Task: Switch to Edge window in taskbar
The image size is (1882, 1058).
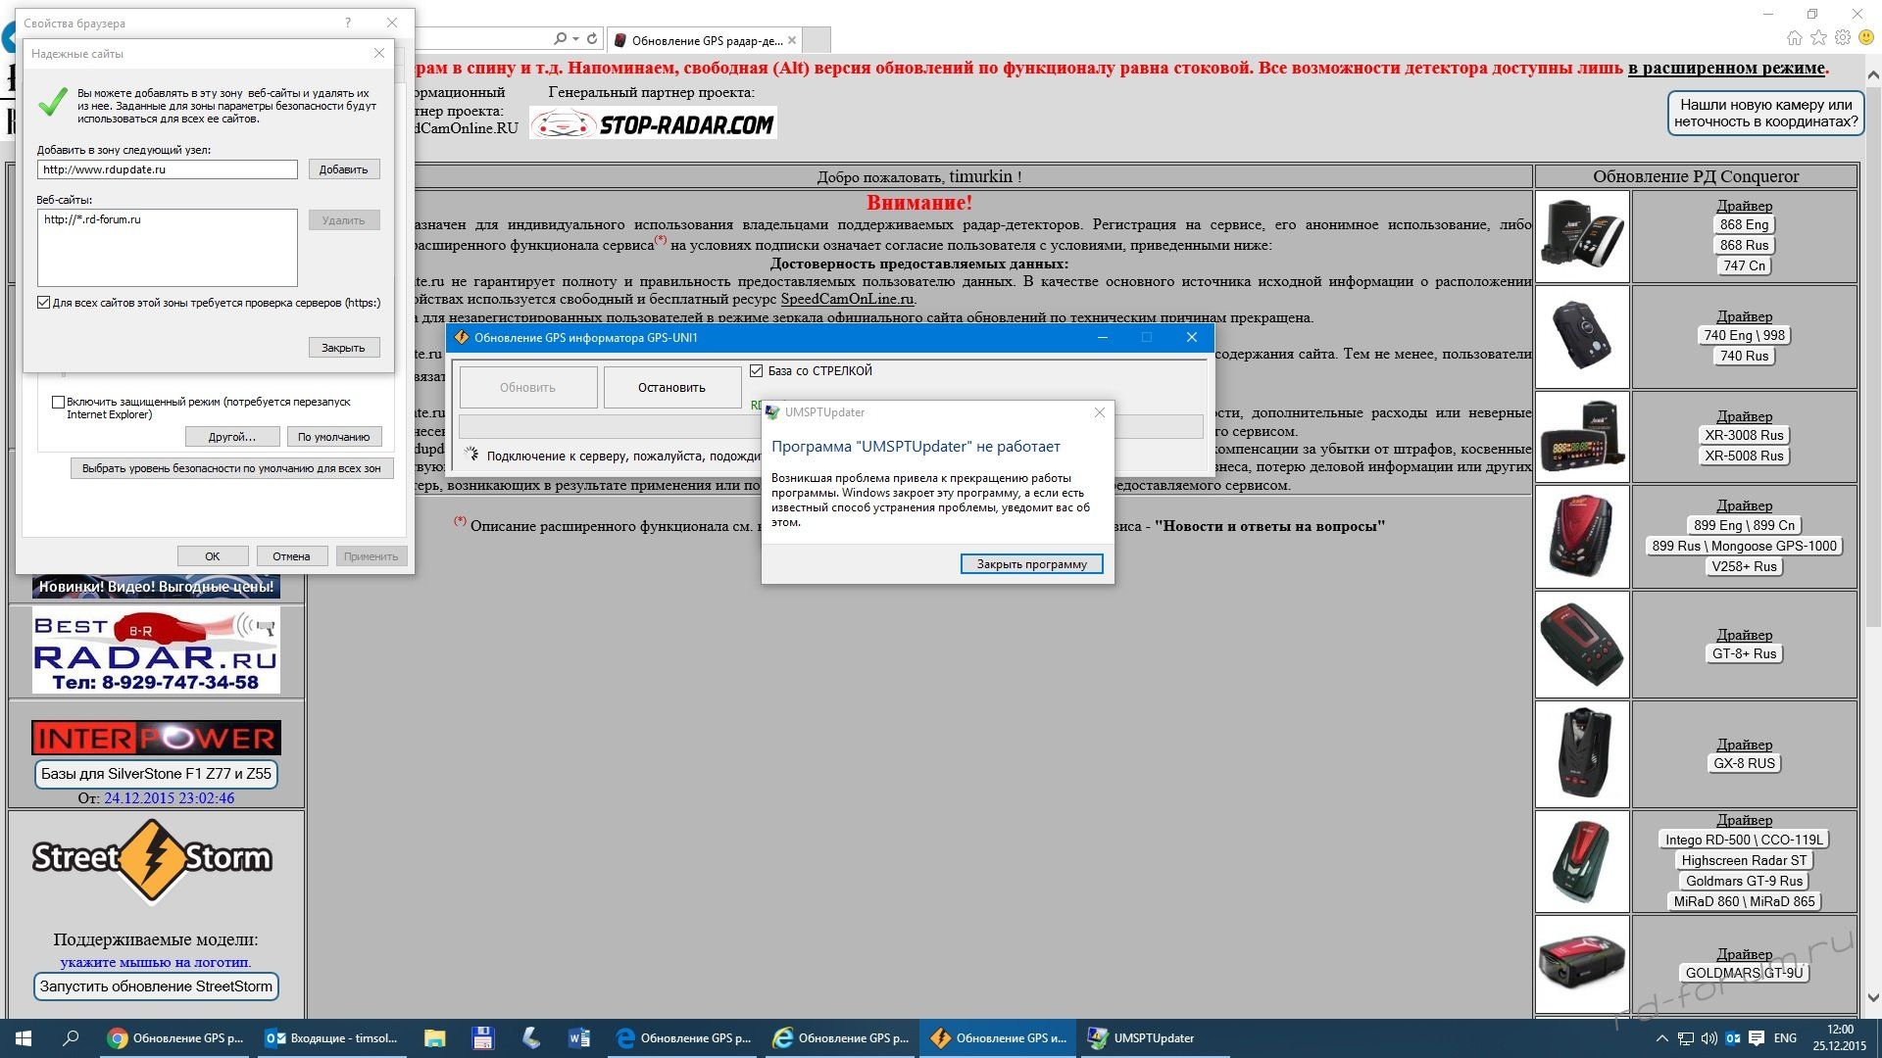Action: point(682,1038)
